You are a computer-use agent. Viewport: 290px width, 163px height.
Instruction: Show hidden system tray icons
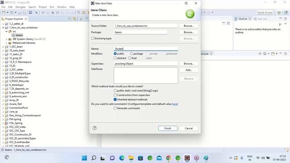click(x=231, y=158)
